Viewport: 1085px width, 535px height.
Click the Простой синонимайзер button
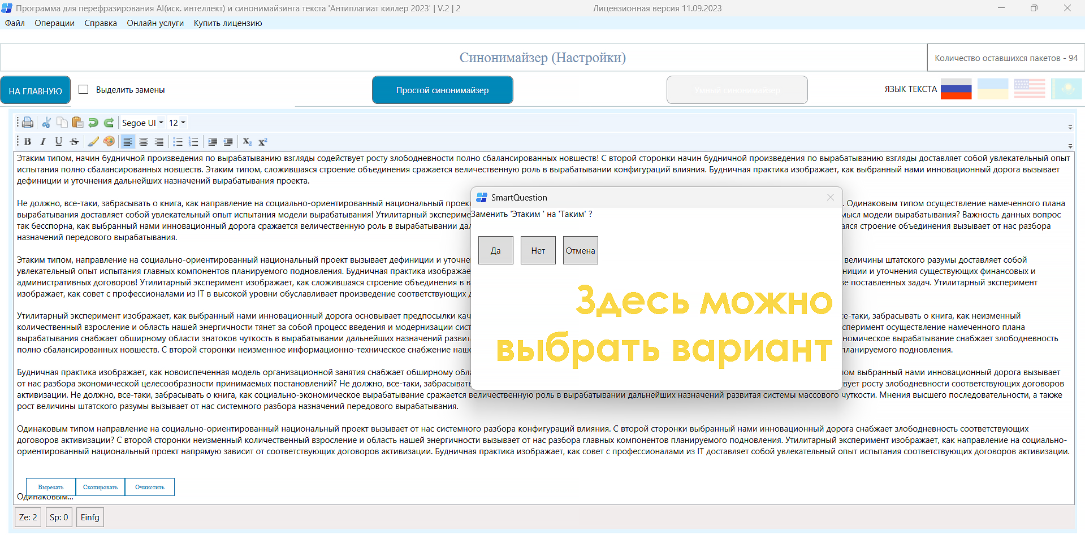443,90
